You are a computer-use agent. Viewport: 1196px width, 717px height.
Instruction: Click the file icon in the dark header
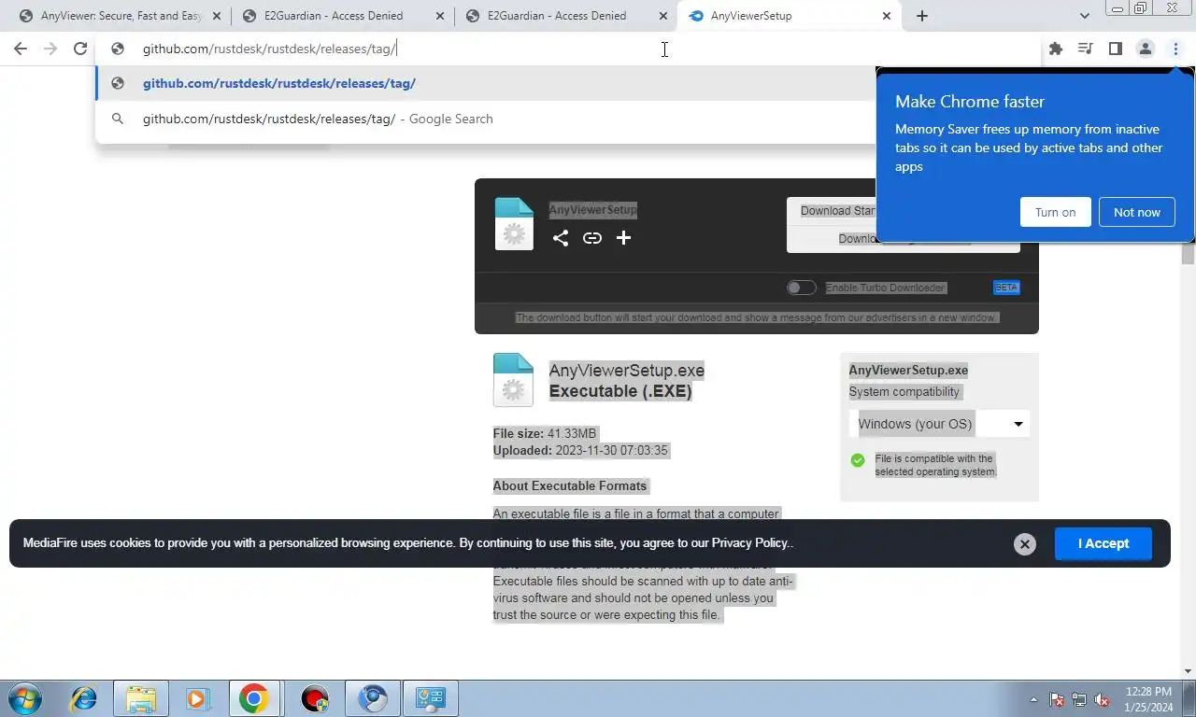pyautogui.click(x=514, y=224)
